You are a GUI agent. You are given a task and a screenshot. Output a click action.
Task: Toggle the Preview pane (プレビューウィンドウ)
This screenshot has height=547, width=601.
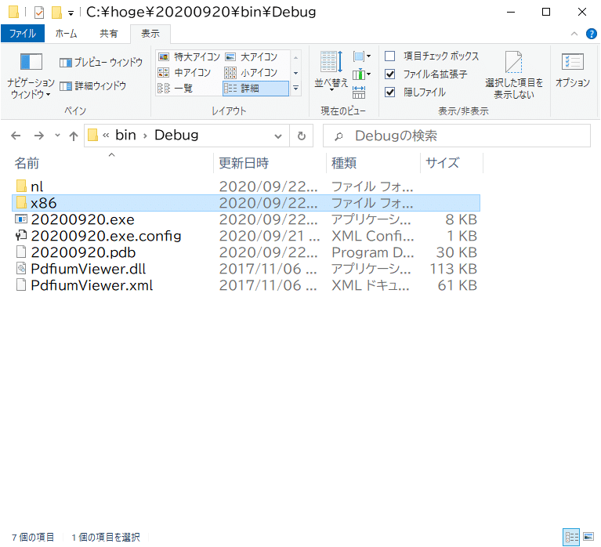(101, 62)
